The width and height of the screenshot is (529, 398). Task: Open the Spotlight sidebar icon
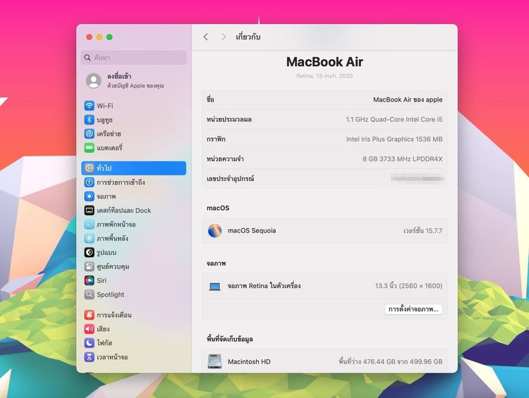tap(89, 294)
